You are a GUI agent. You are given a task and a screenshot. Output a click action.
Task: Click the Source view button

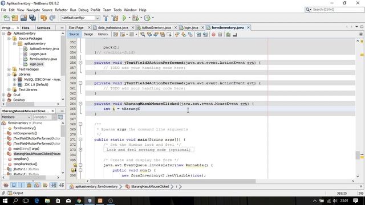tap(74, 34)
